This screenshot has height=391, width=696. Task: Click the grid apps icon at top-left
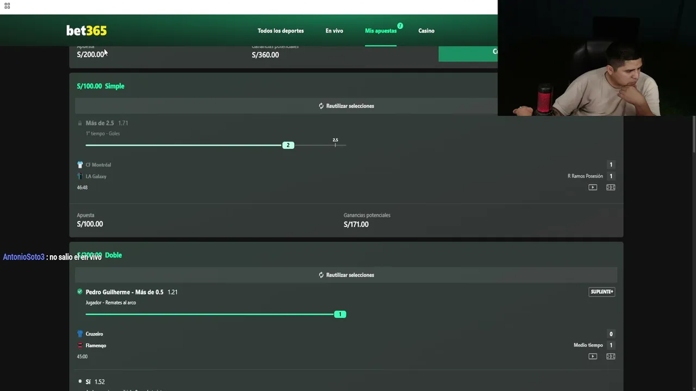tap(7, 6)
